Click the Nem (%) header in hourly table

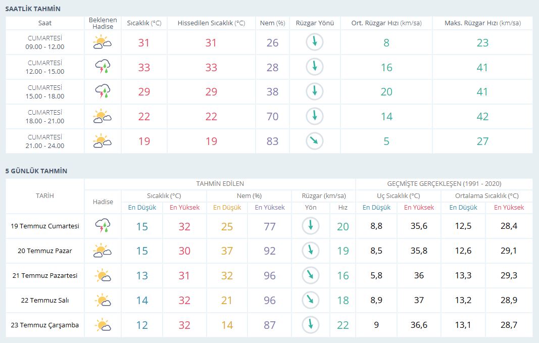(272, 23)
